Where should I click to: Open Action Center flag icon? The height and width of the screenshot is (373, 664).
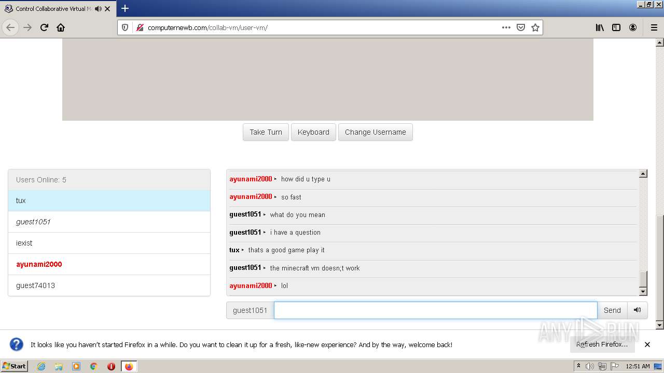click(615, 366)
